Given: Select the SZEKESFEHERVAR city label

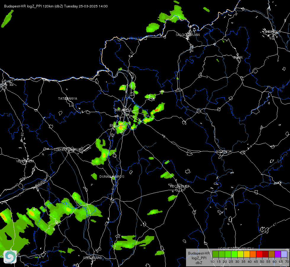Looking at the screenshot, I should coord(68,150).
